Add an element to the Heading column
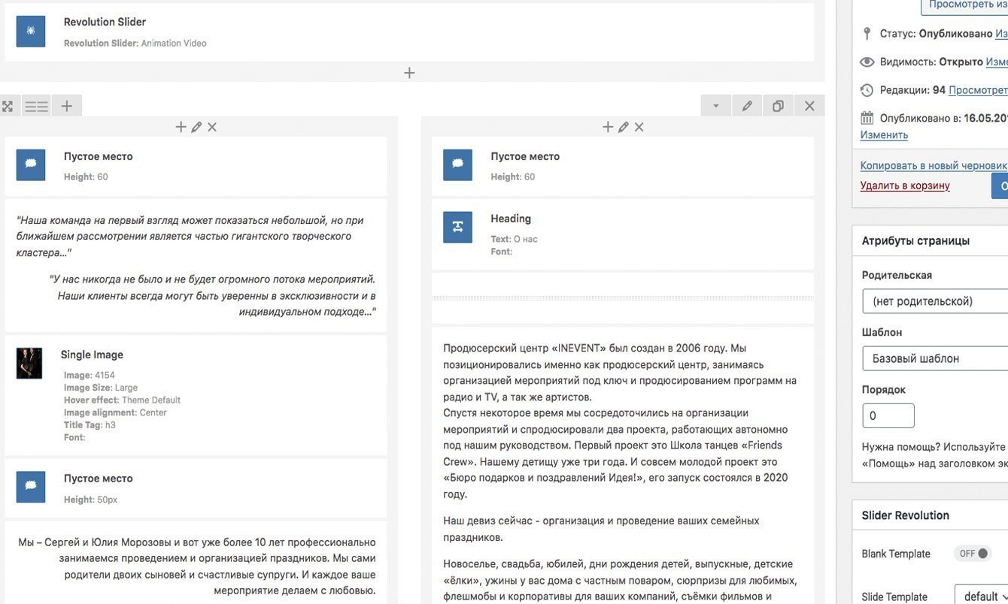 608,127
